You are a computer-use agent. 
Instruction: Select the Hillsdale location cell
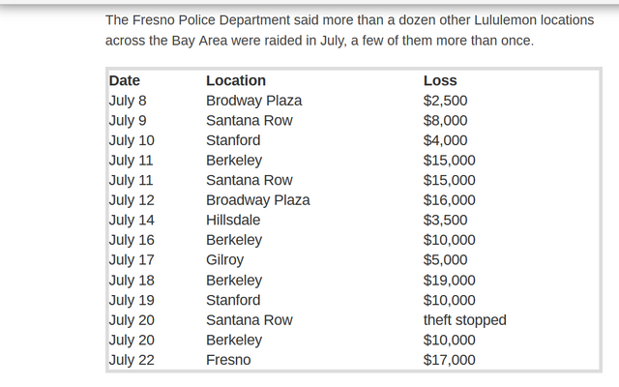point(233,220)
